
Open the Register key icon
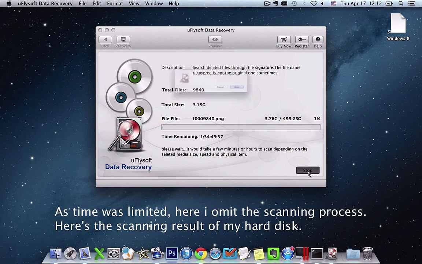[302, 40]
